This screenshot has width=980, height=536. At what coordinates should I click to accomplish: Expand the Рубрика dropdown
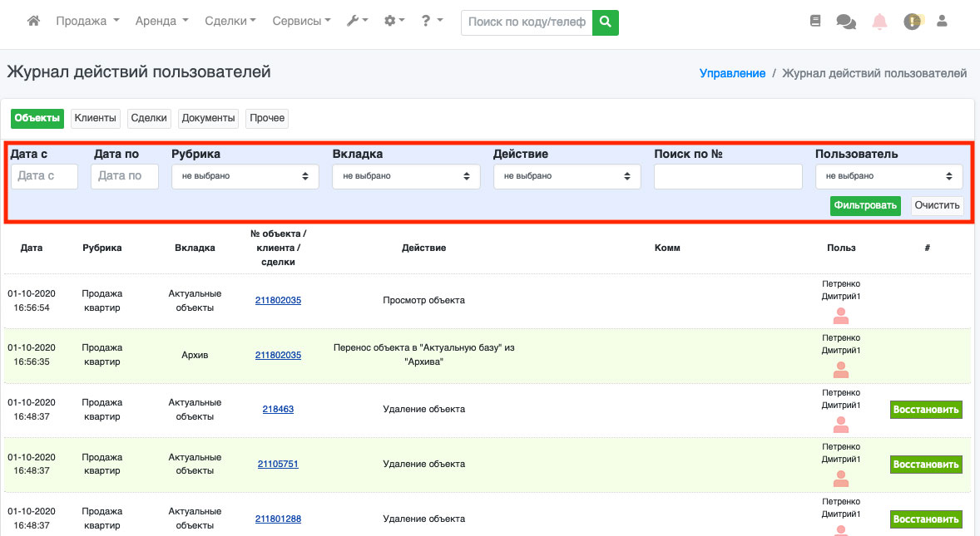(x=245, y=176)
